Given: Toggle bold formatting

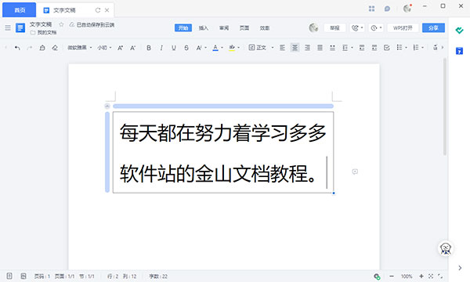Looking at the screenshot, I should (x=149, y=48).
